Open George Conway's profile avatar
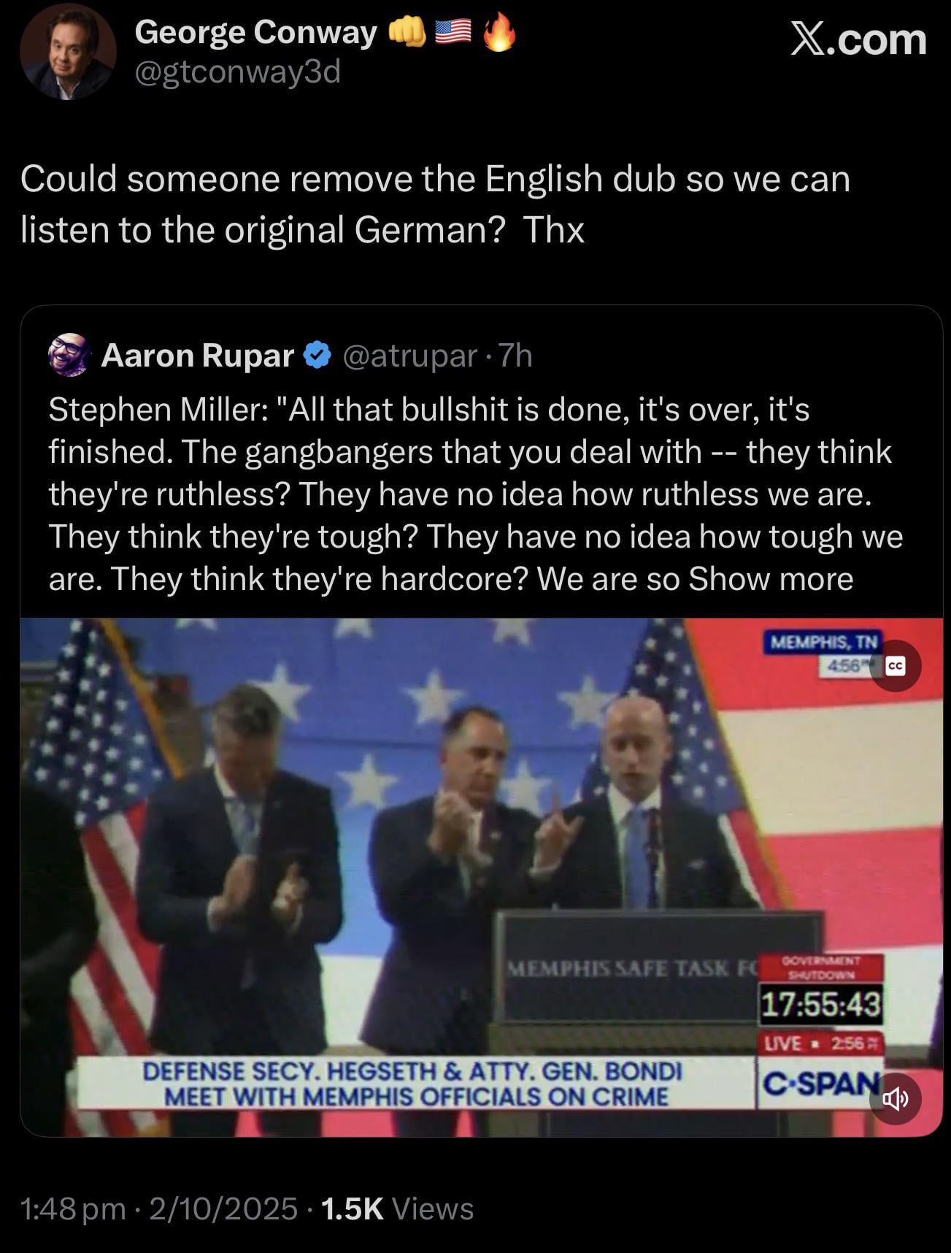Image resolution: width=951 pixels, height=1253 pixels. pos(68,51)
